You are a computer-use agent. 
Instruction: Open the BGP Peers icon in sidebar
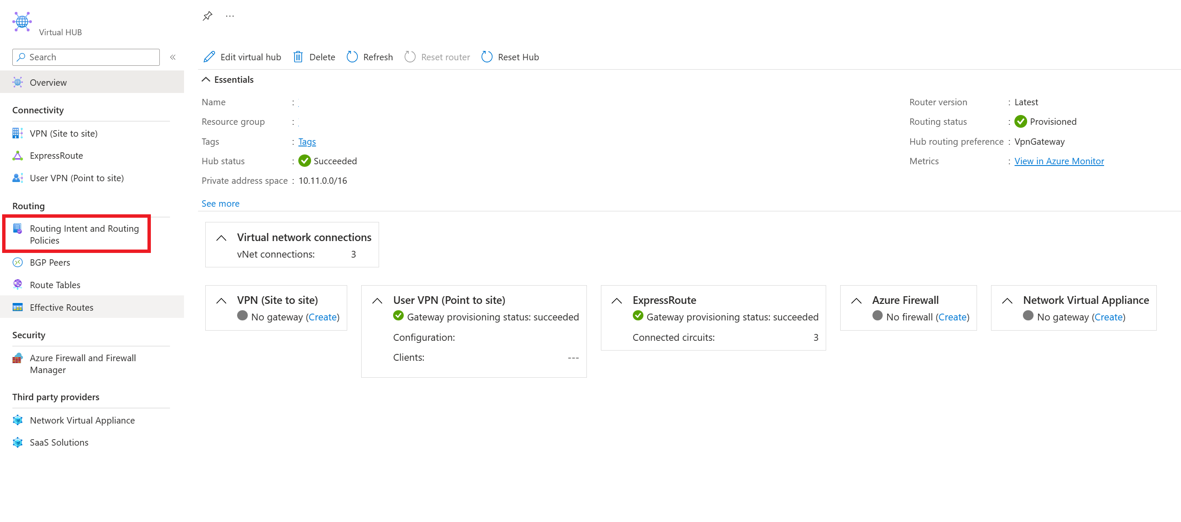[x=17, y=262]
